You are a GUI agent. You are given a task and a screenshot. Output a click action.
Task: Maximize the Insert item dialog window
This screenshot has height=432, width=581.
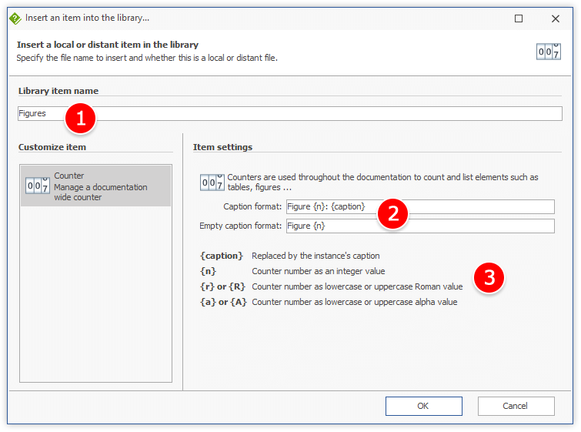[519, 18]
